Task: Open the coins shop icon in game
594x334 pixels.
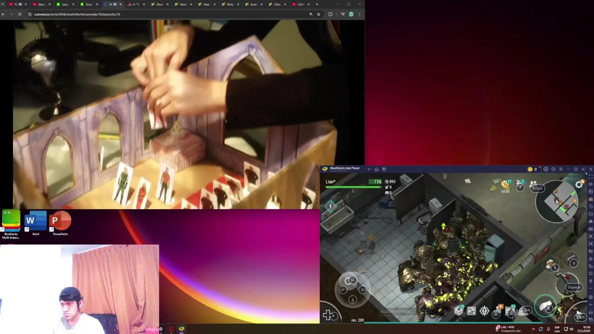Action: coord(497,311)
